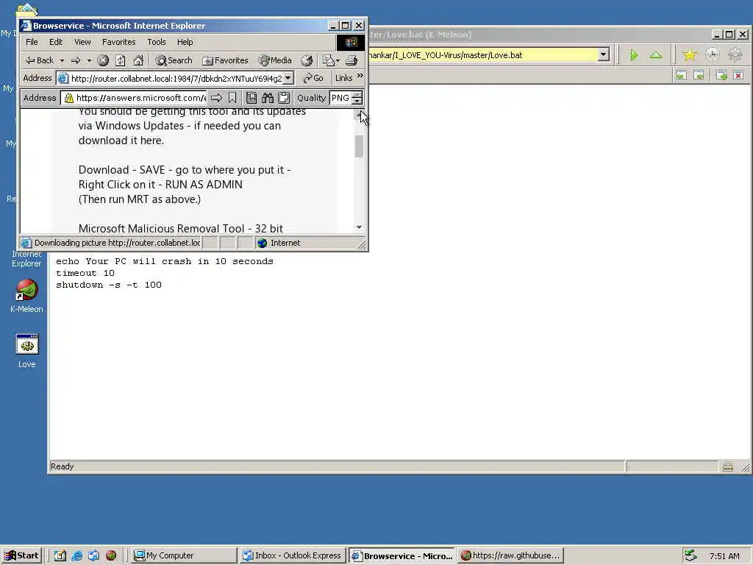Switch to raw.githubuse... K-Meleon taskbar button
The width and height of the screenshot is (753, 565).
510,555
